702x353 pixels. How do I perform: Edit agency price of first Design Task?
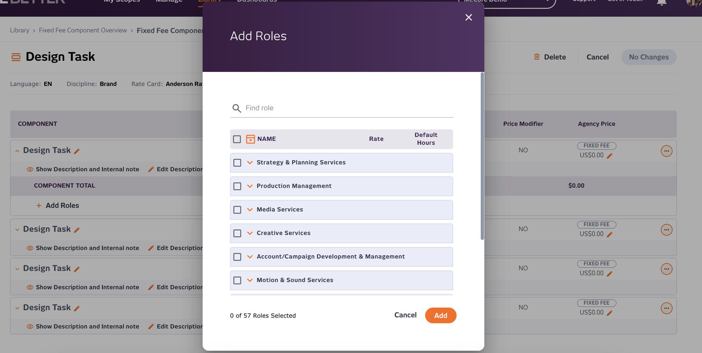[x=610, y=156]
